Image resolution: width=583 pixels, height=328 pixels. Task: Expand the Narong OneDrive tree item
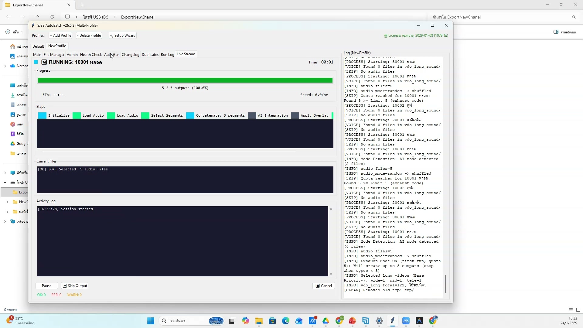[5, 66]
